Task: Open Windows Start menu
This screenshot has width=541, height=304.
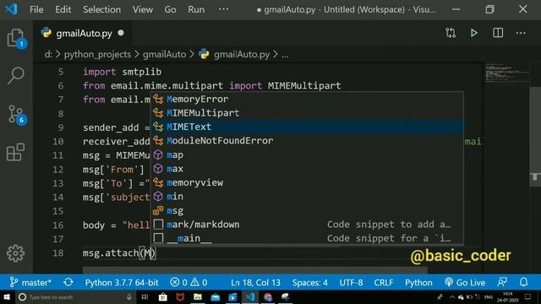Action: tap(7, 296)
